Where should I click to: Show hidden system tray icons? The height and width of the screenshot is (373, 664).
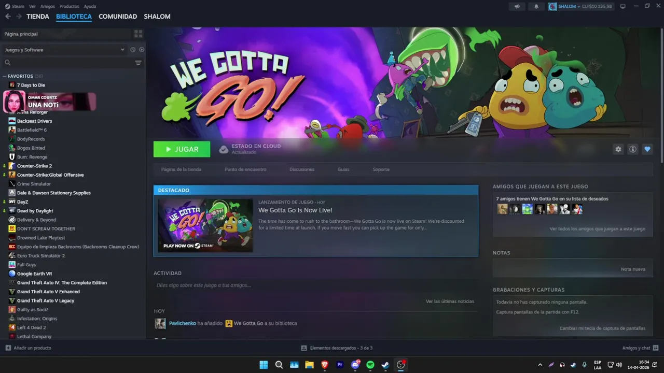(x=540, y=365)
